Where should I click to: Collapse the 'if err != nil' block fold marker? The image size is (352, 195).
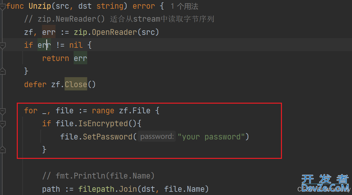(3, 46)
